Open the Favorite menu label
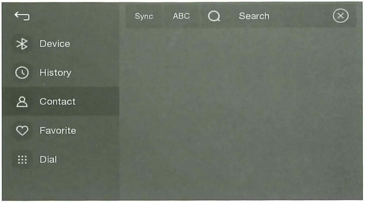The height and width of the screenshot is (202, 365). pos(58,131)
